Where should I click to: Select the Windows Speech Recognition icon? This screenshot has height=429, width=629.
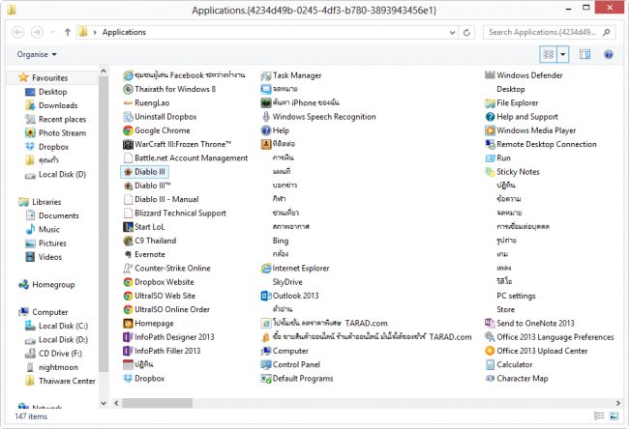[265, 117]
